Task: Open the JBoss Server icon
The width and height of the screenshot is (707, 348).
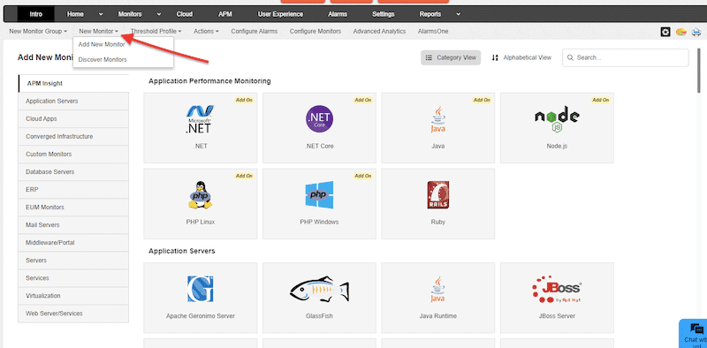Action: tap(557, 289)
